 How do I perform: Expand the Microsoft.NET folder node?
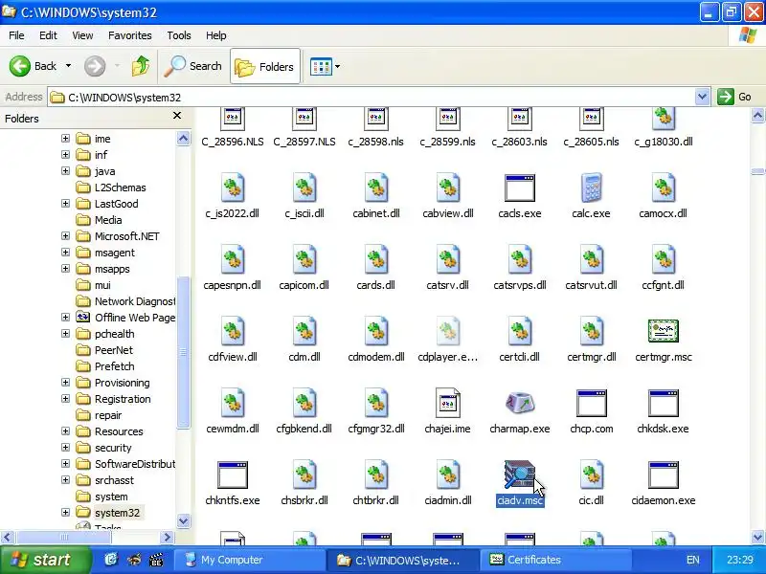coord(65,235)
